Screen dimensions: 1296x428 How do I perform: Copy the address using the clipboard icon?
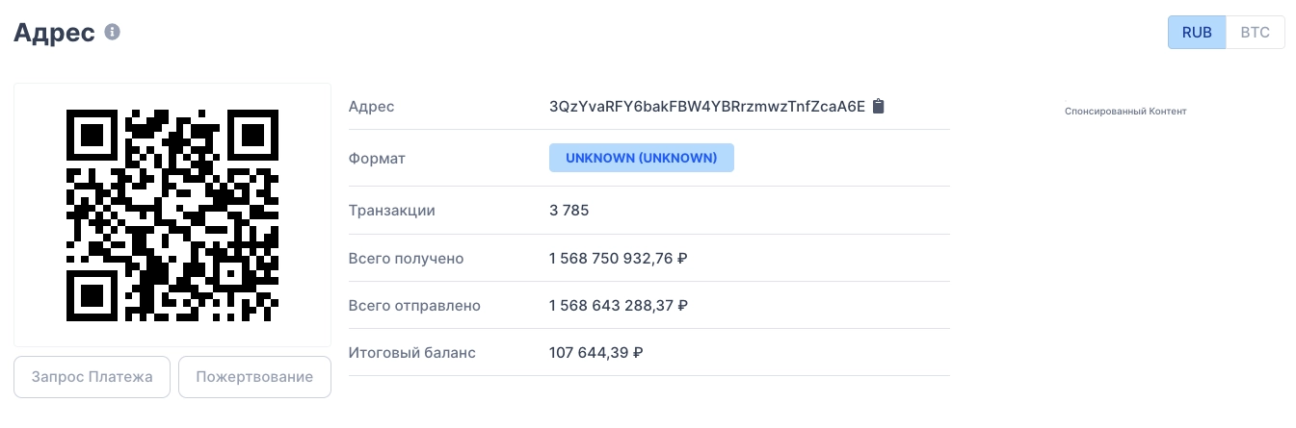click(x=878, y=106)
